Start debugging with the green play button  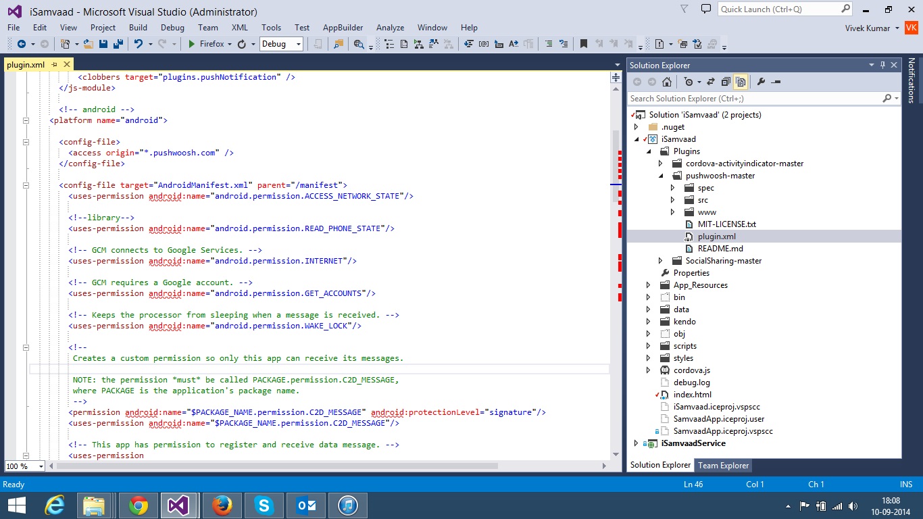(x=192, y=44)
